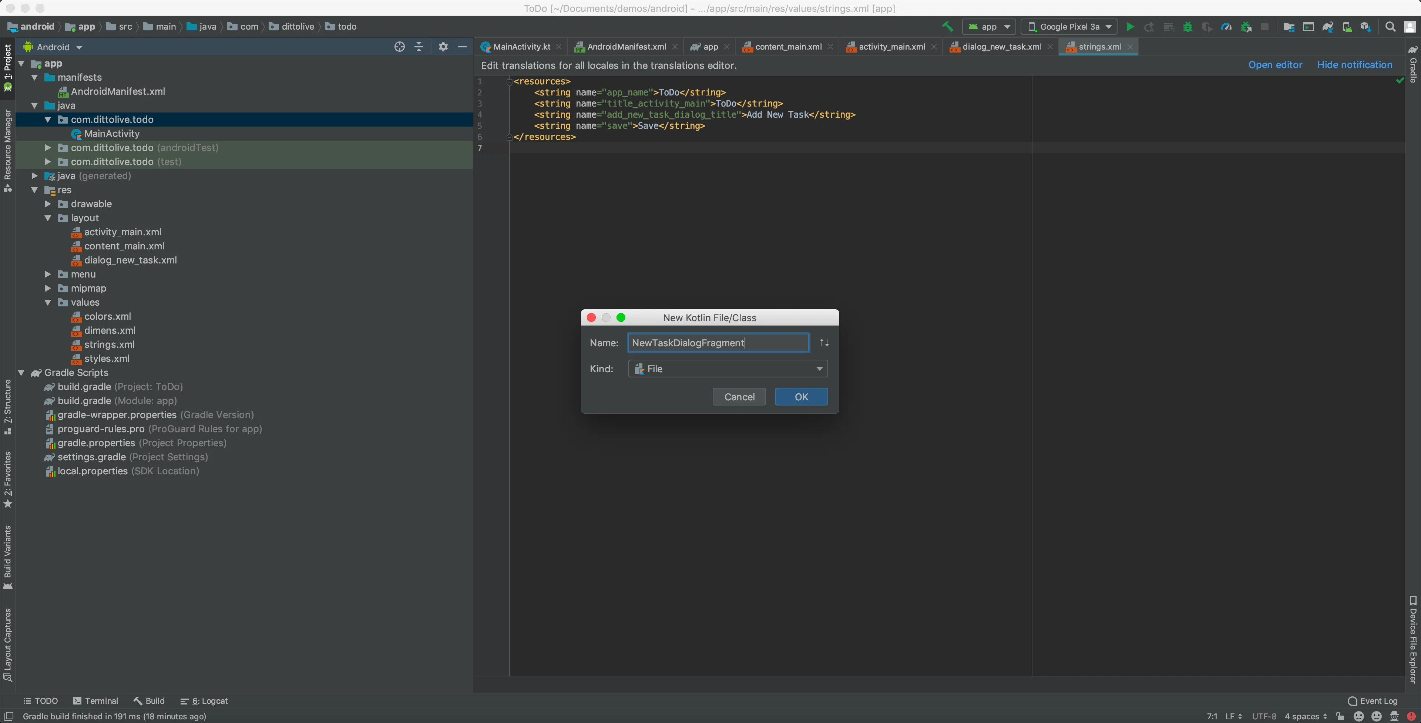Click the Name input field
This screenshot has height=723, width=1421.
pyautogui.click(x=718, y=343)
